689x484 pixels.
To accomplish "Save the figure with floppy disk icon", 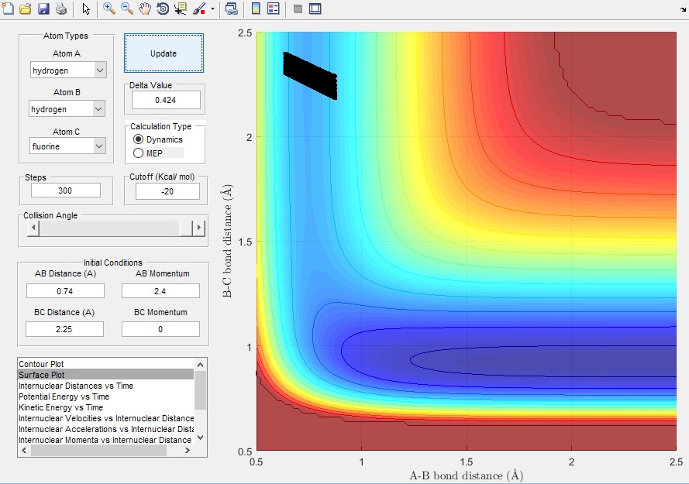I will click(43, 9).
